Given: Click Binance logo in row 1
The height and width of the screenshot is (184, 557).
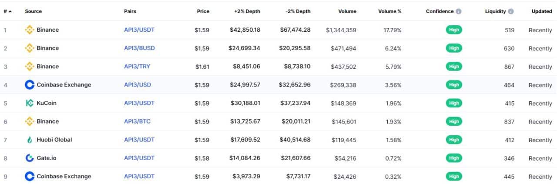Looking at the screenshot, I should [x=30, y=30].
